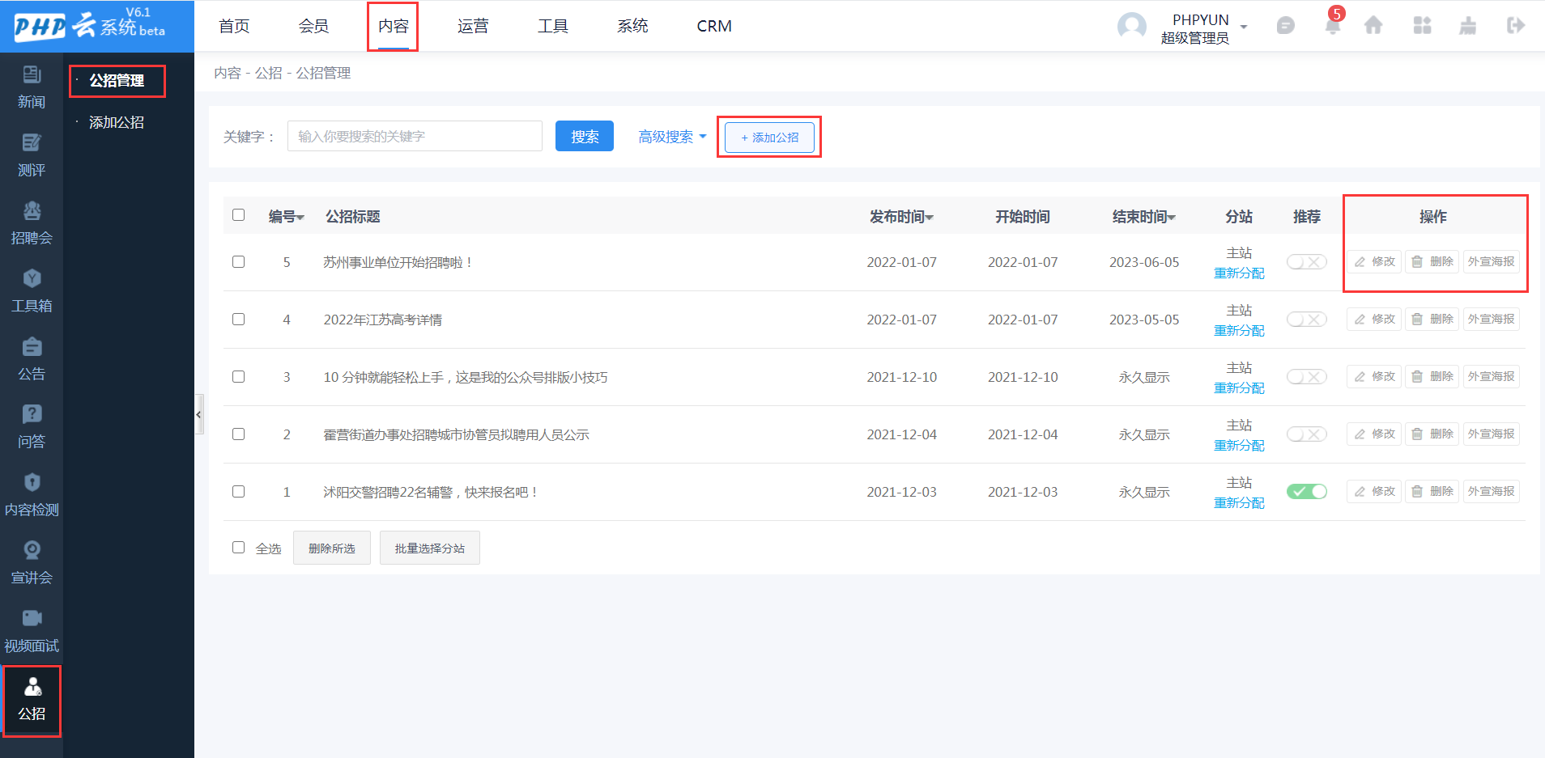This screenshot has width=1545, height=758.
Task: Delete the 沭阳交警招聘22名辅警 entry
Action: click(1432, 492)
